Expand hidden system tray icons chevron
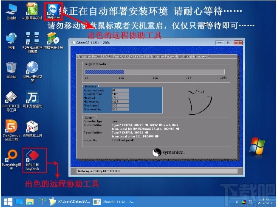Screen dimensions: 277x207 (x=237, y=202)
